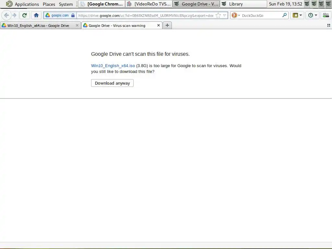The width and height of the screenshot is (332, 249).
Task: Show all tabs via the grid icon
Action: pyautogui.click(x=329, y=25)
